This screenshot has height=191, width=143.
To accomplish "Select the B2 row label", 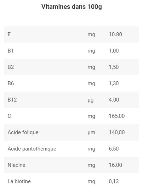I will coord(11,67).
